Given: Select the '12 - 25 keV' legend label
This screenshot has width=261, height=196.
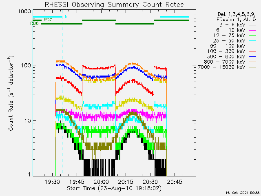Looking at the screenshot, I should (229, 36).
